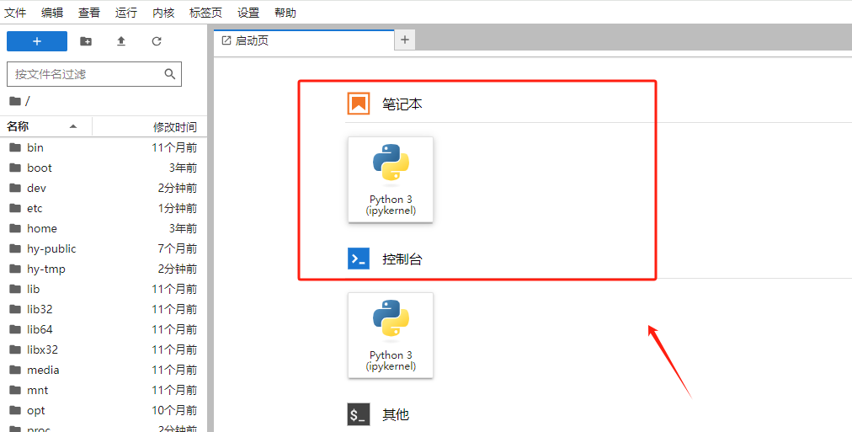This screenshot has width=852, height=432.
Task: Click the 控制台 section heading text
Action: click(x=402, y=259)
